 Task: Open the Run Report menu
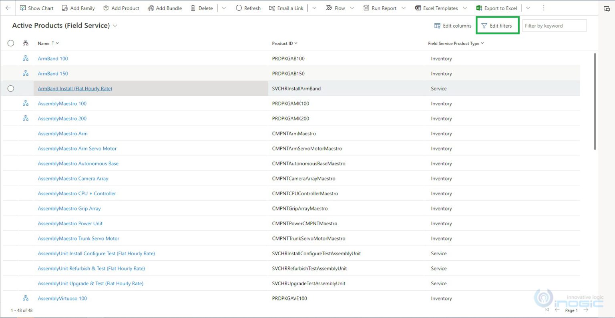(x=380, y=8)
